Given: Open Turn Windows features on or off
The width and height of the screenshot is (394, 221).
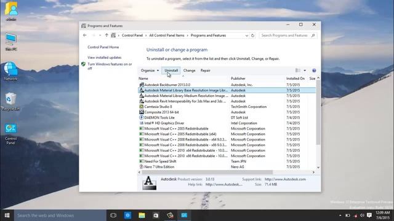Looking at the screenshot, I should pos(110,66).
